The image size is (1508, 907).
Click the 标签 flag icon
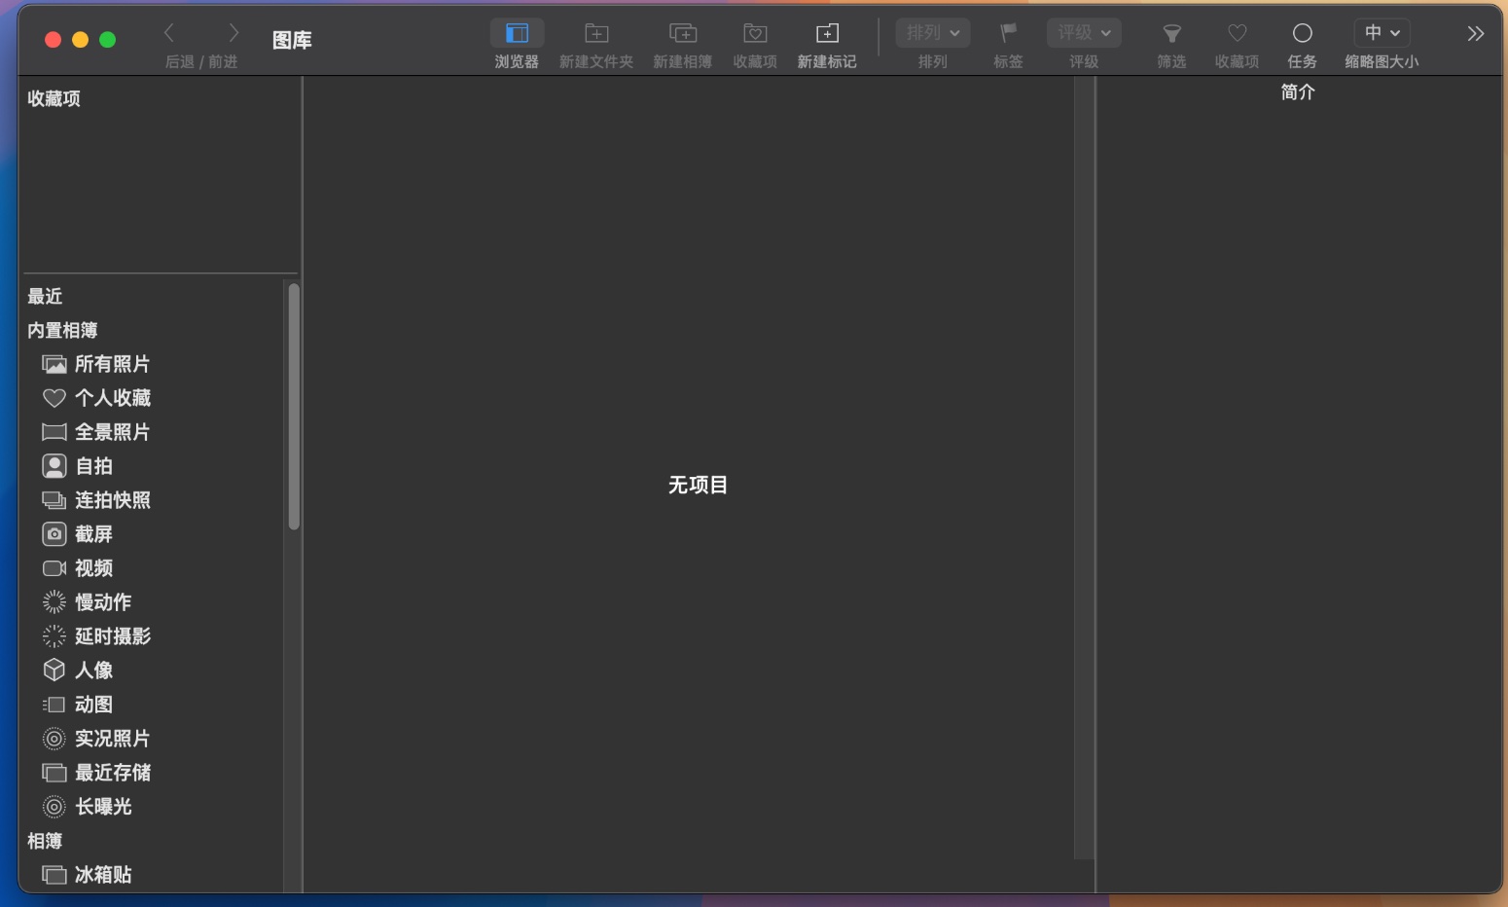pyautogui.click(x=1008, y=34)
